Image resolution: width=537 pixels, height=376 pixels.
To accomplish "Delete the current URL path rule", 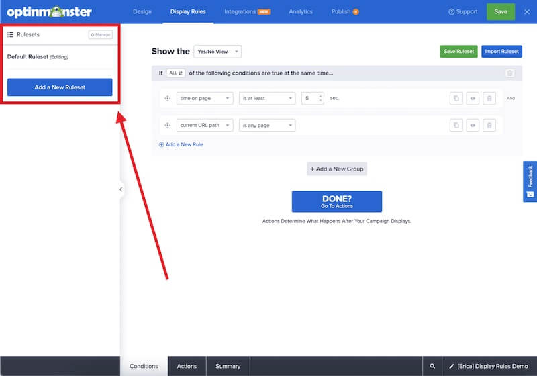I will pos(489,125).
